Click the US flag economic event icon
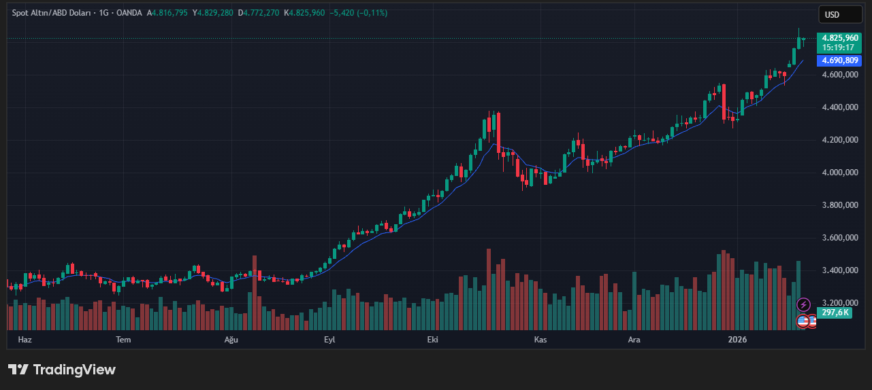This screenshot has width=872, height=390. pos(803,321)
